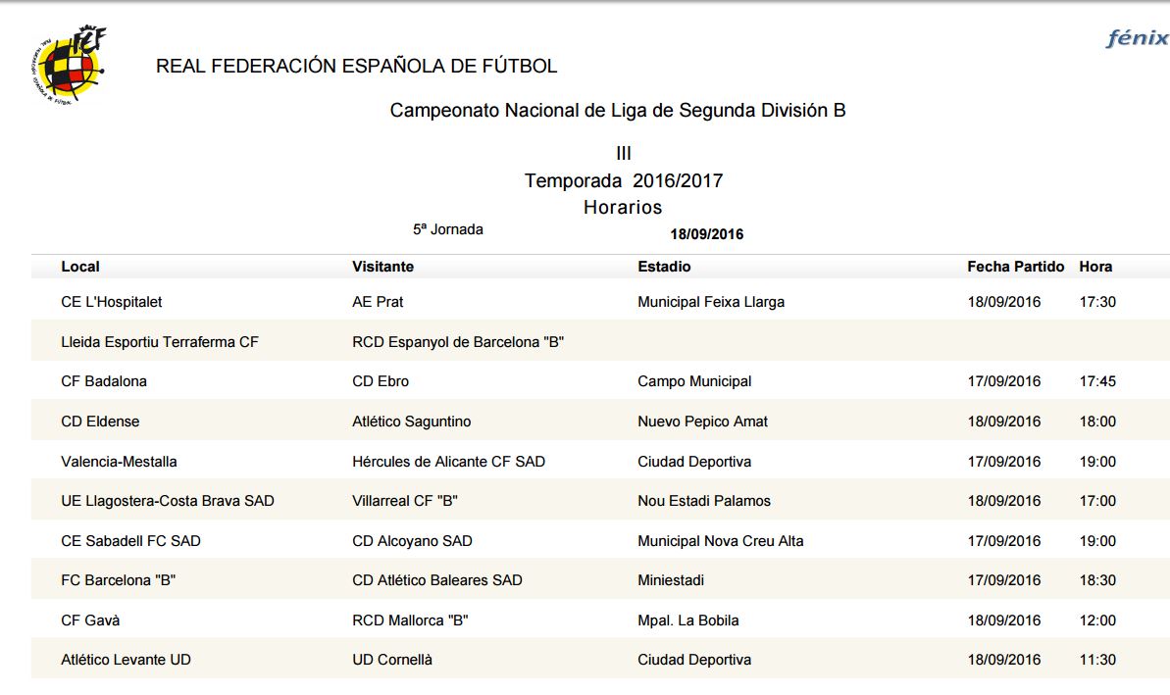Select the Estadio column header
Image resolution: width=1170 pixels, height=695 pixels.
pos(664,267)
